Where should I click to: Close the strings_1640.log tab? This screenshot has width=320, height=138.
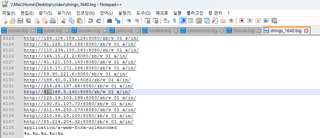click(x=306, y=31)
